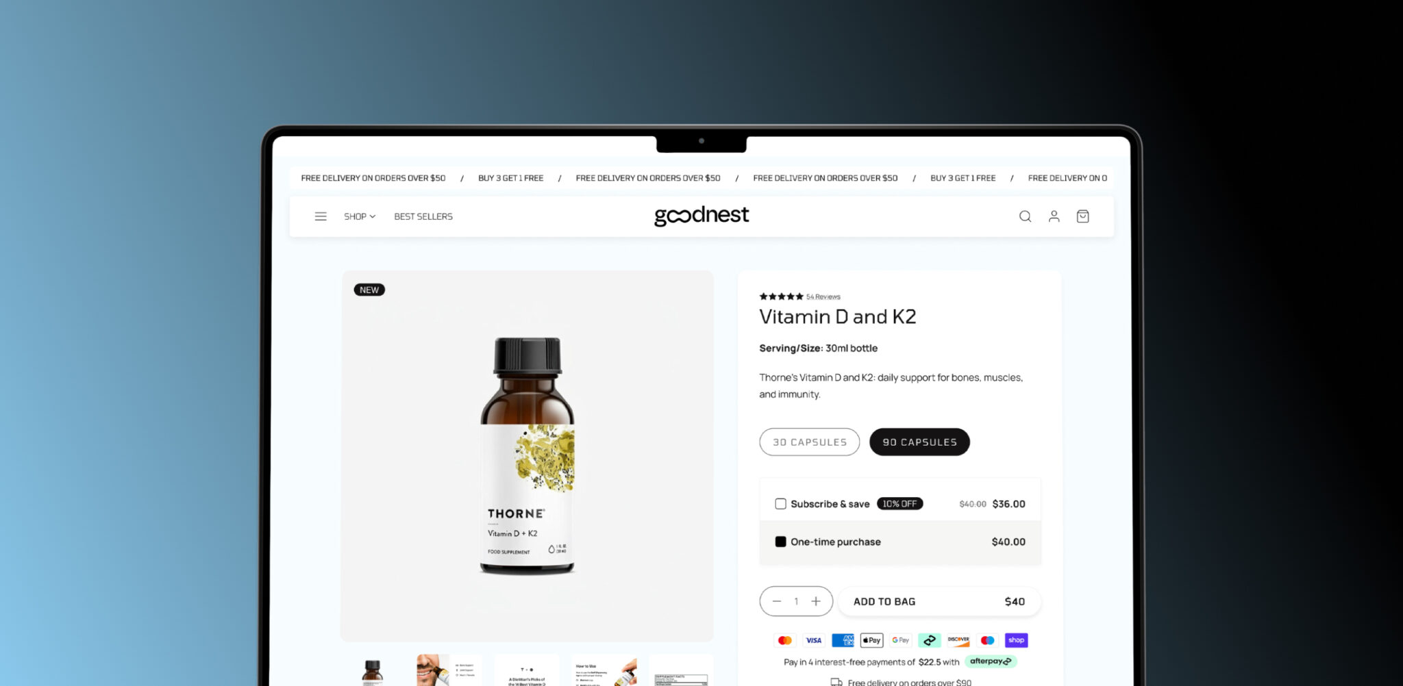Click the ADD TO BAG button
This screenshot has width=1403, height=686.
939,601
